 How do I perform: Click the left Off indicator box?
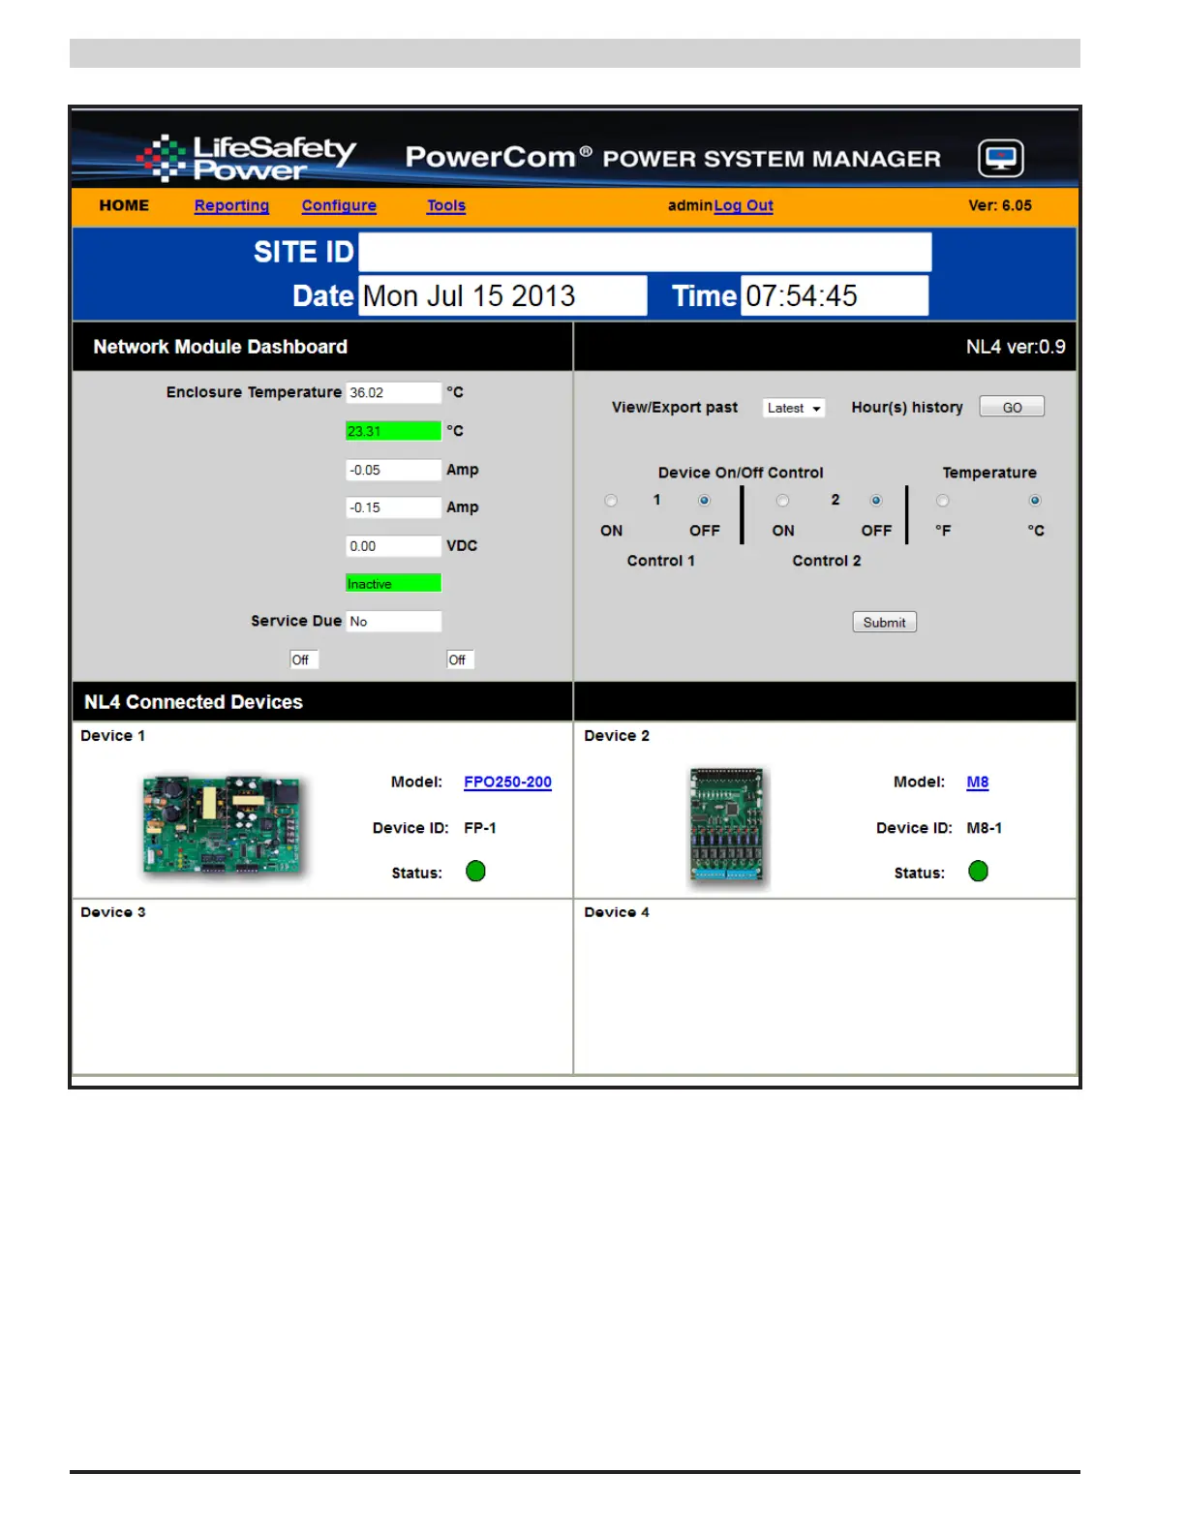(304, 660)
